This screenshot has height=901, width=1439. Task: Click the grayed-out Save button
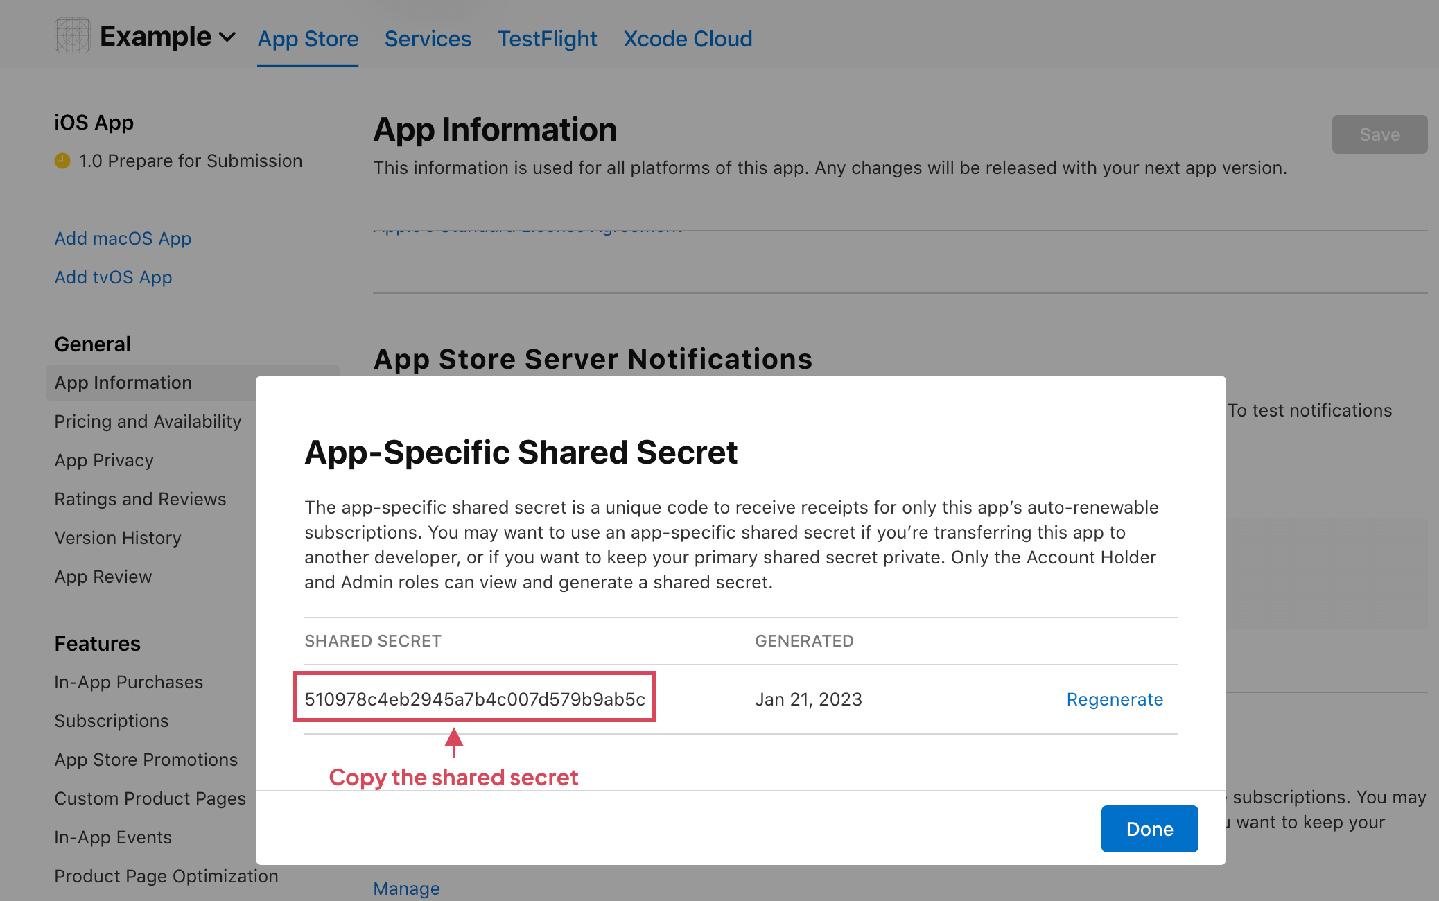tap(1379, 134)
